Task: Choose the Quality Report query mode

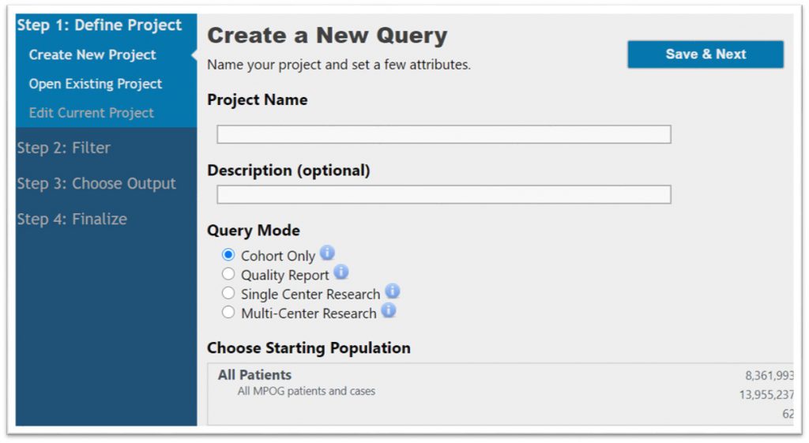Action: click(228, 274)
